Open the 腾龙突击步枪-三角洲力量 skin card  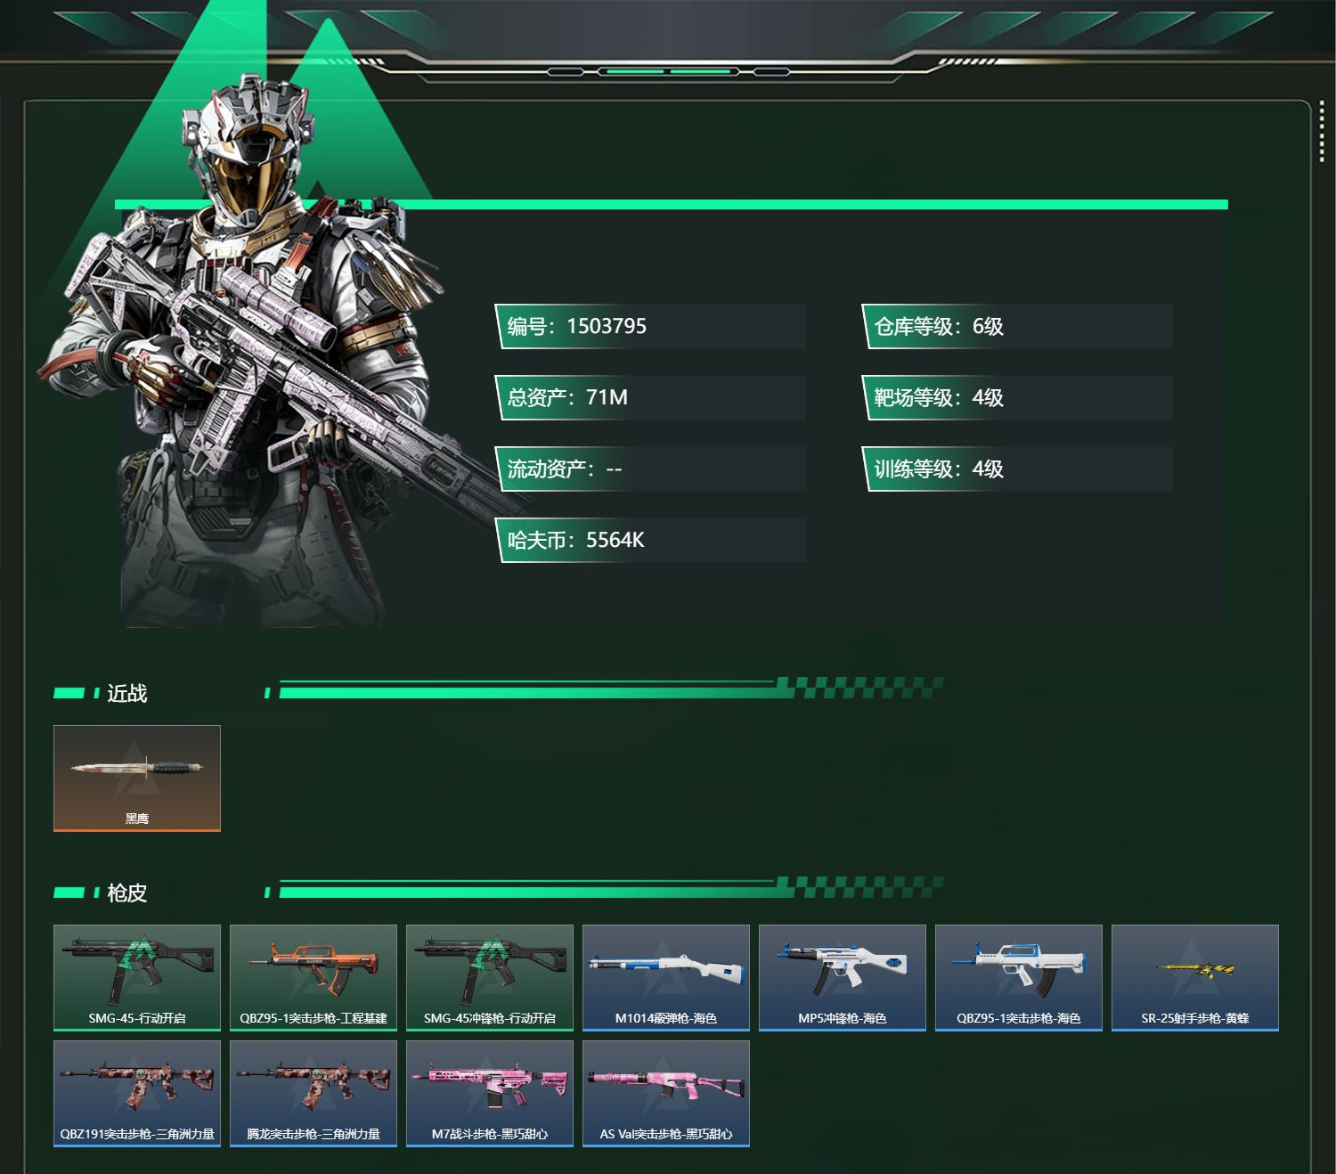[314, 1094]
